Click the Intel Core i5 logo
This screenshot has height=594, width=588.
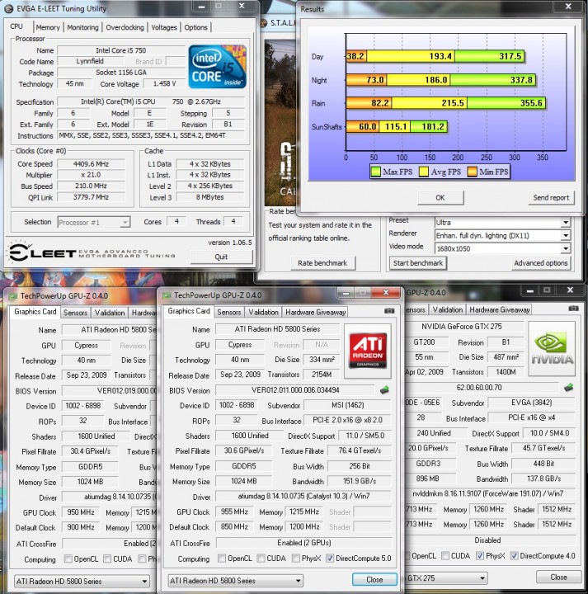click(x=218, y=67)
